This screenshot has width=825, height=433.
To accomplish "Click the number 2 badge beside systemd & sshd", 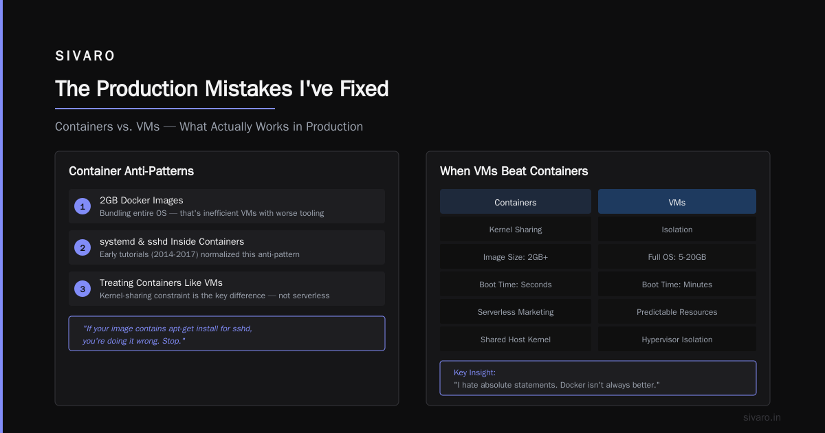I will point(82,247).
